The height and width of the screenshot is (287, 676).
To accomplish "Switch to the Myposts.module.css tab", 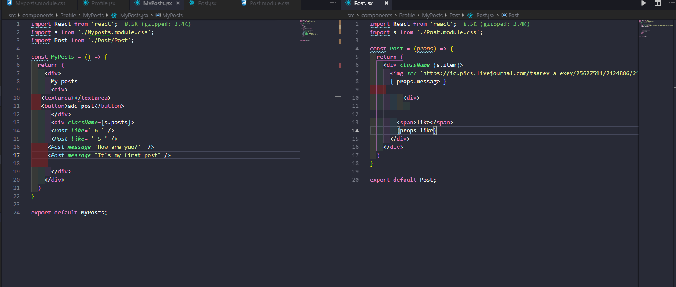I will [x=40, y=3].
